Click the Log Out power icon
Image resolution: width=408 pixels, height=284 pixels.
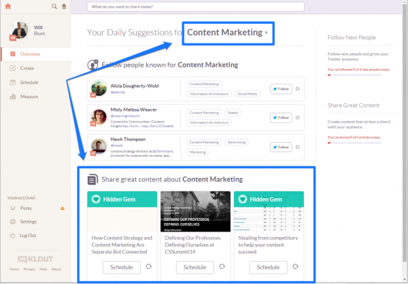[12, 236]
